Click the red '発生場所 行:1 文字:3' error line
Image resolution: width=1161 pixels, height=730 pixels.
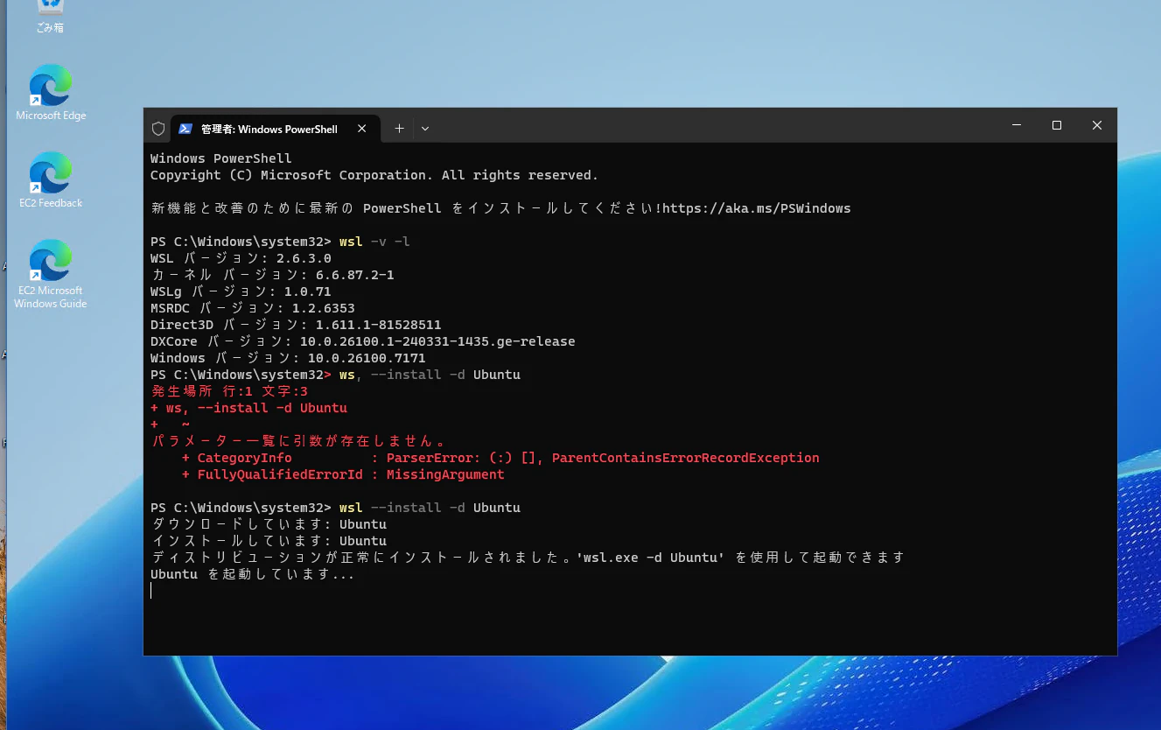click(x=229, y=391)
